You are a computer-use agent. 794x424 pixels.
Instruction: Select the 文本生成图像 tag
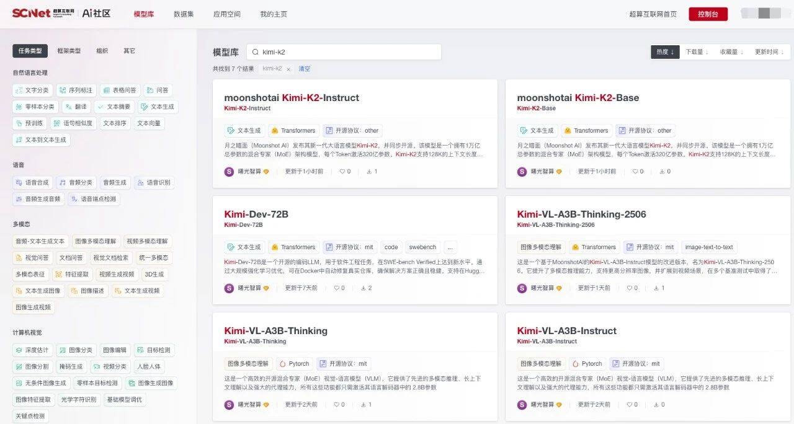tap(38, 291)
